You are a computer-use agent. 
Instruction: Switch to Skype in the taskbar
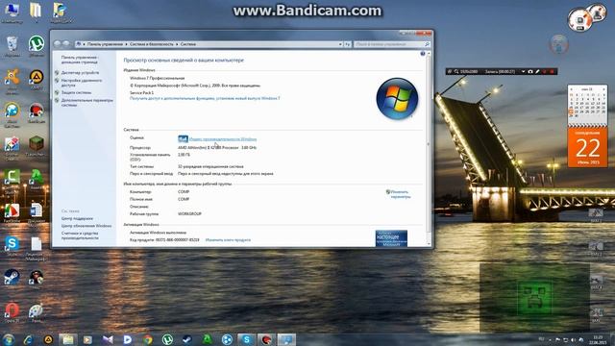(x=247, y=339)
